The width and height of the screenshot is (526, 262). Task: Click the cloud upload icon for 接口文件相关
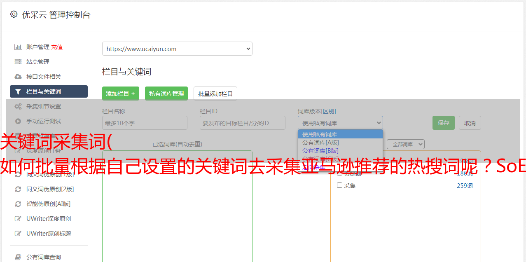[18, 77]
